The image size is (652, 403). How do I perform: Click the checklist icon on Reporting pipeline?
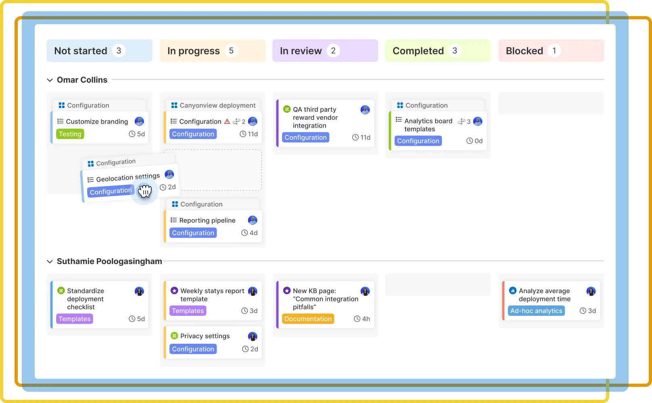173,220
